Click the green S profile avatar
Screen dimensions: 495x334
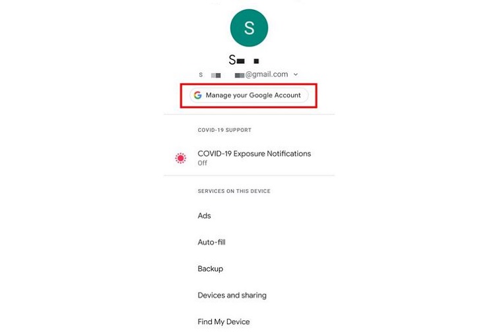pos(249,28)
